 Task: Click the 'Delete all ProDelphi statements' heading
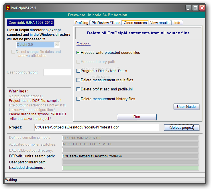tap(138, 33)
